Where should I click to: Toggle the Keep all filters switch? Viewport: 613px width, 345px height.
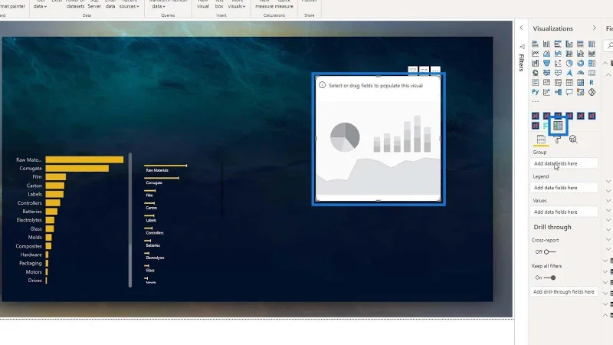[549, 278]
